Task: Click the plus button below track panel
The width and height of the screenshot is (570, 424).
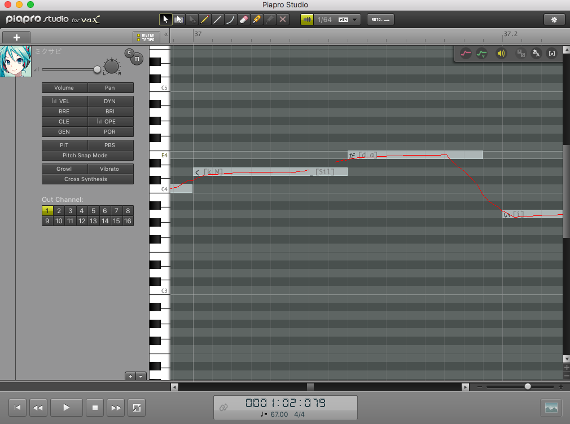Action: click(130, 377)
